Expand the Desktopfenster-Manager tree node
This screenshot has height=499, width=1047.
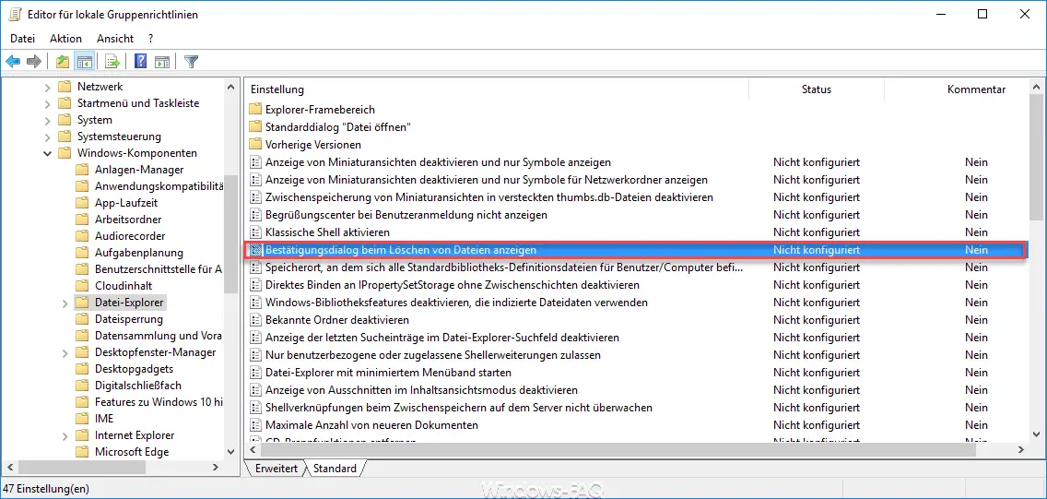(x=65, y=352)
